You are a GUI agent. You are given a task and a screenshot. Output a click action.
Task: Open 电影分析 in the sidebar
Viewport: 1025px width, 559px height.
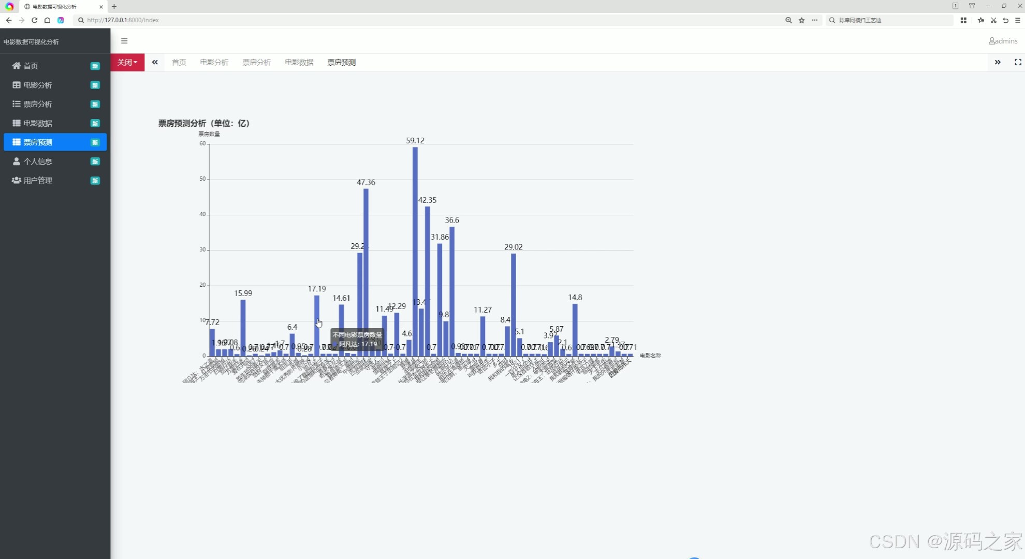click(37, 85)
